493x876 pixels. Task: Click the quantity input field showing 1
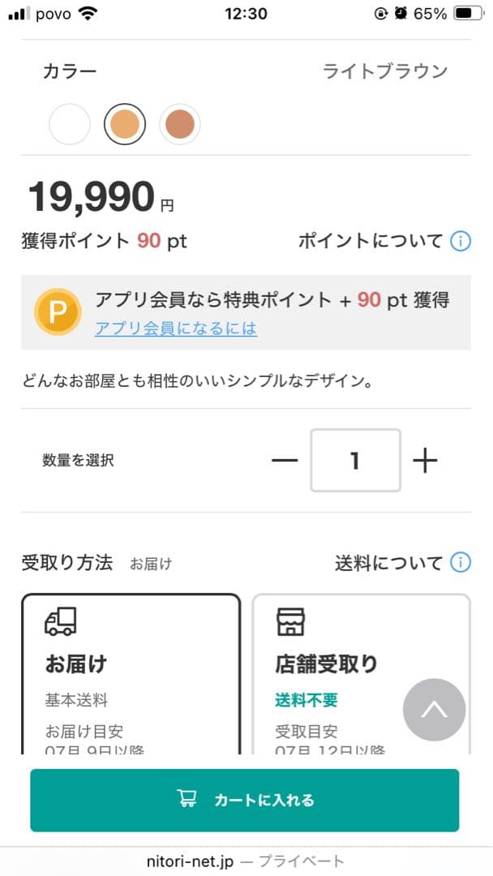pyautogui.click(x=354, y=460)
